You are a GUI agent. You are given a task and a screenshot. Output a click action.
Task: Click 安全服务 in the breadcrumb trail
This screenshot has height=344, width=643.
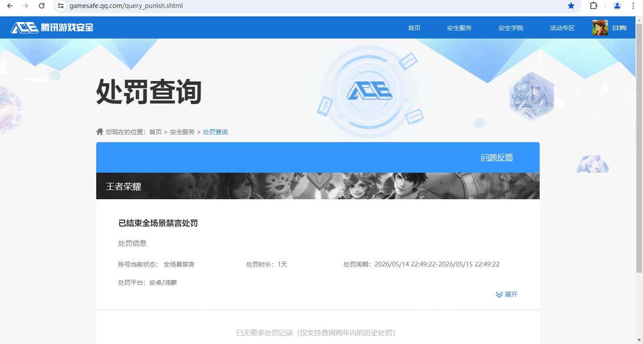coord(182,132)
